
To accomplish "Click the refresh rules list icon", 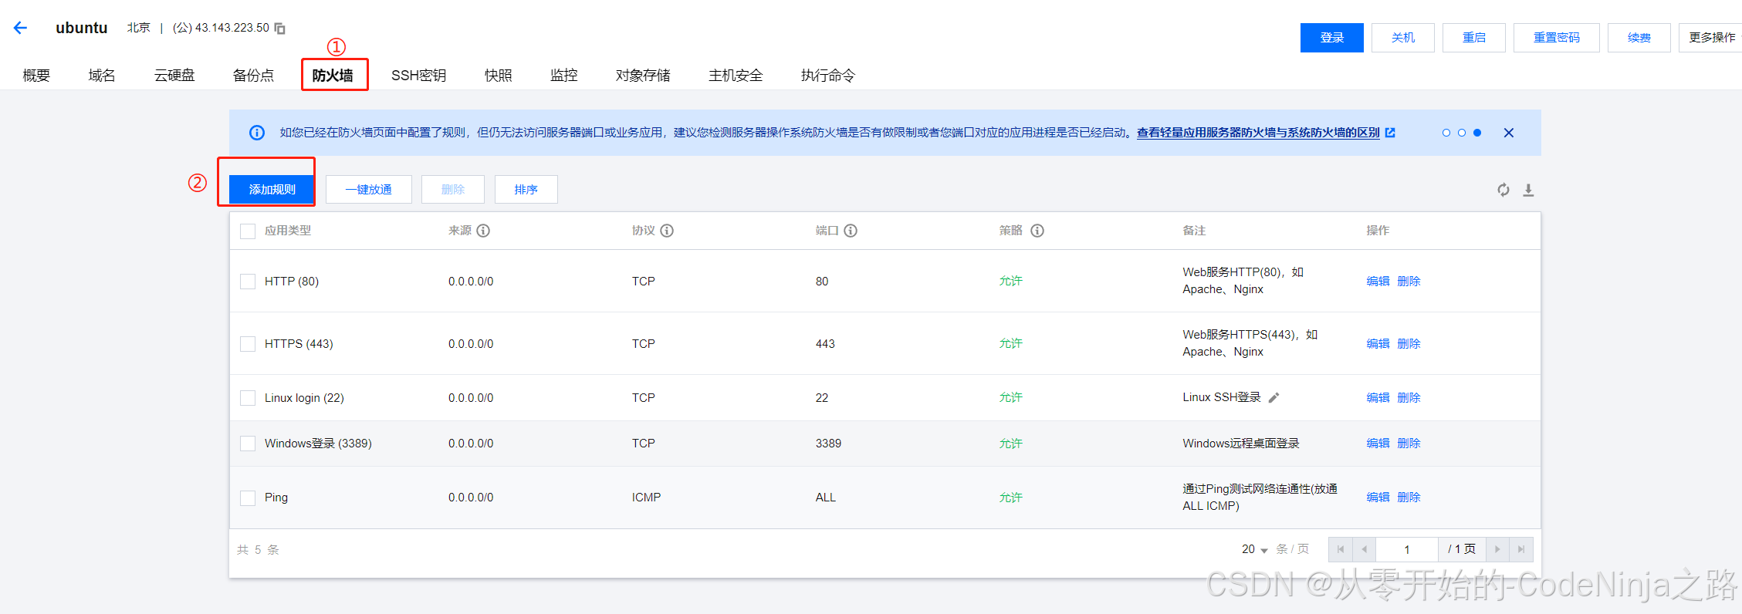I will [x=1503, y=190].
